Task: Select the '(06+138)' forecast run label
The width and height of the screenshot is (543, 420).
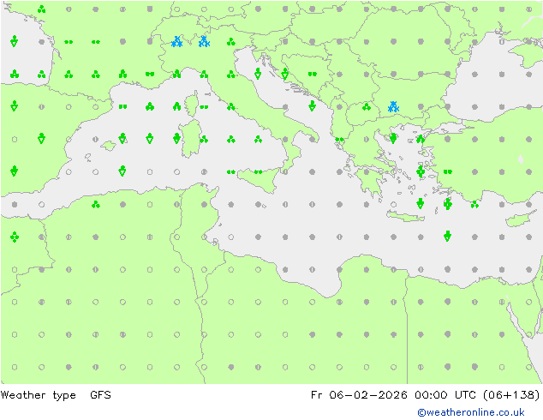Action: [511, 395]
